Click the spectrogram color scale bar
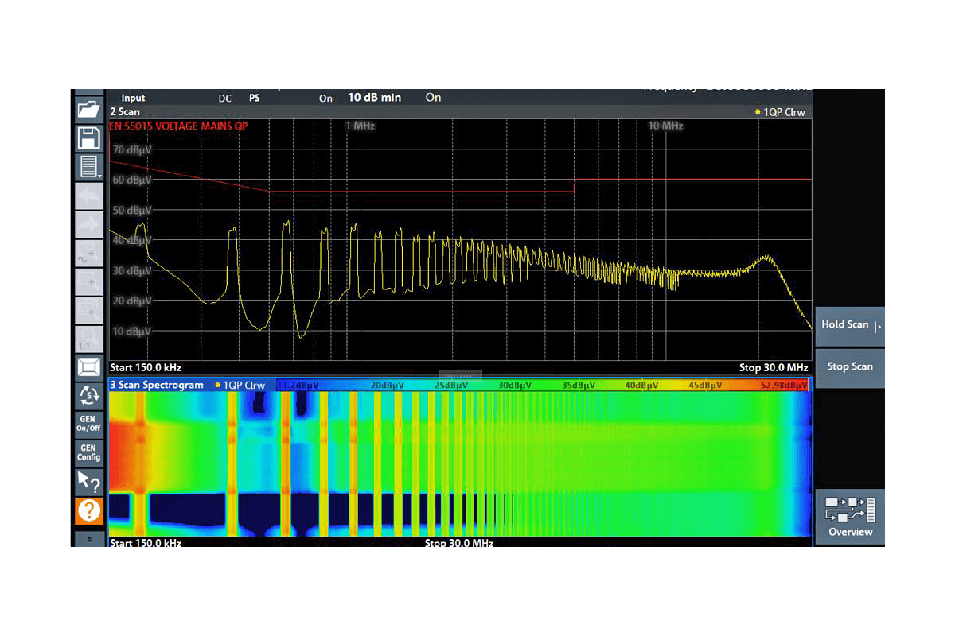 pyautogui.click(x=544, y=385)
